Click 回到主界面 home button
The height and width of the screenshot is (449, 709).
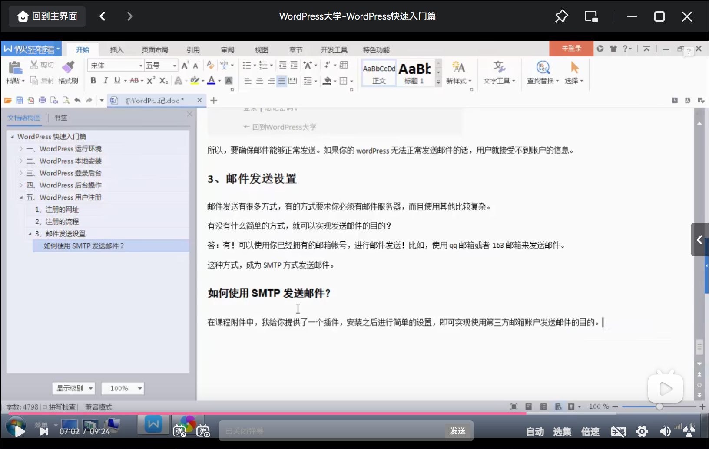pyautogui.click(x=47, y=16)
